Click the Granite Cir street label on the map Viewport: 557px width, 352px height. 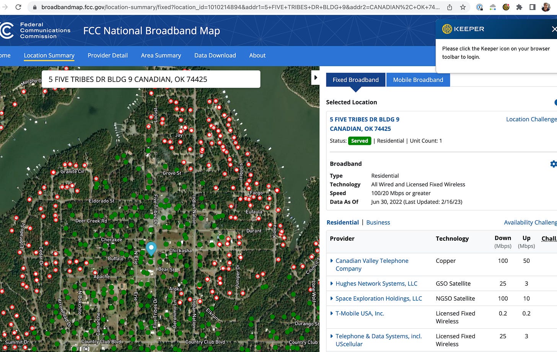click(x=72, y=171)
